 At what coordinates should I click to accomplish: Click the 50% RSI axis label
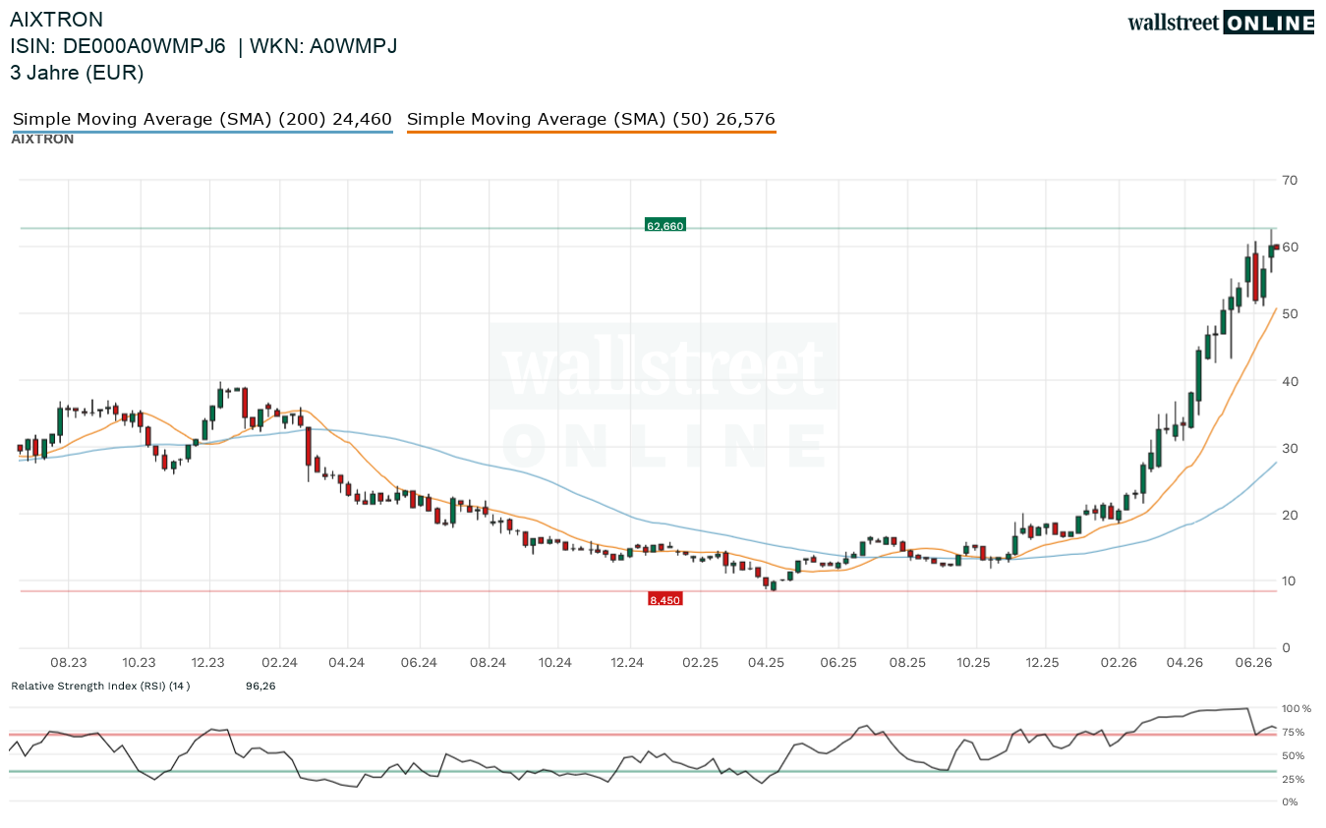coord(1293,755)
